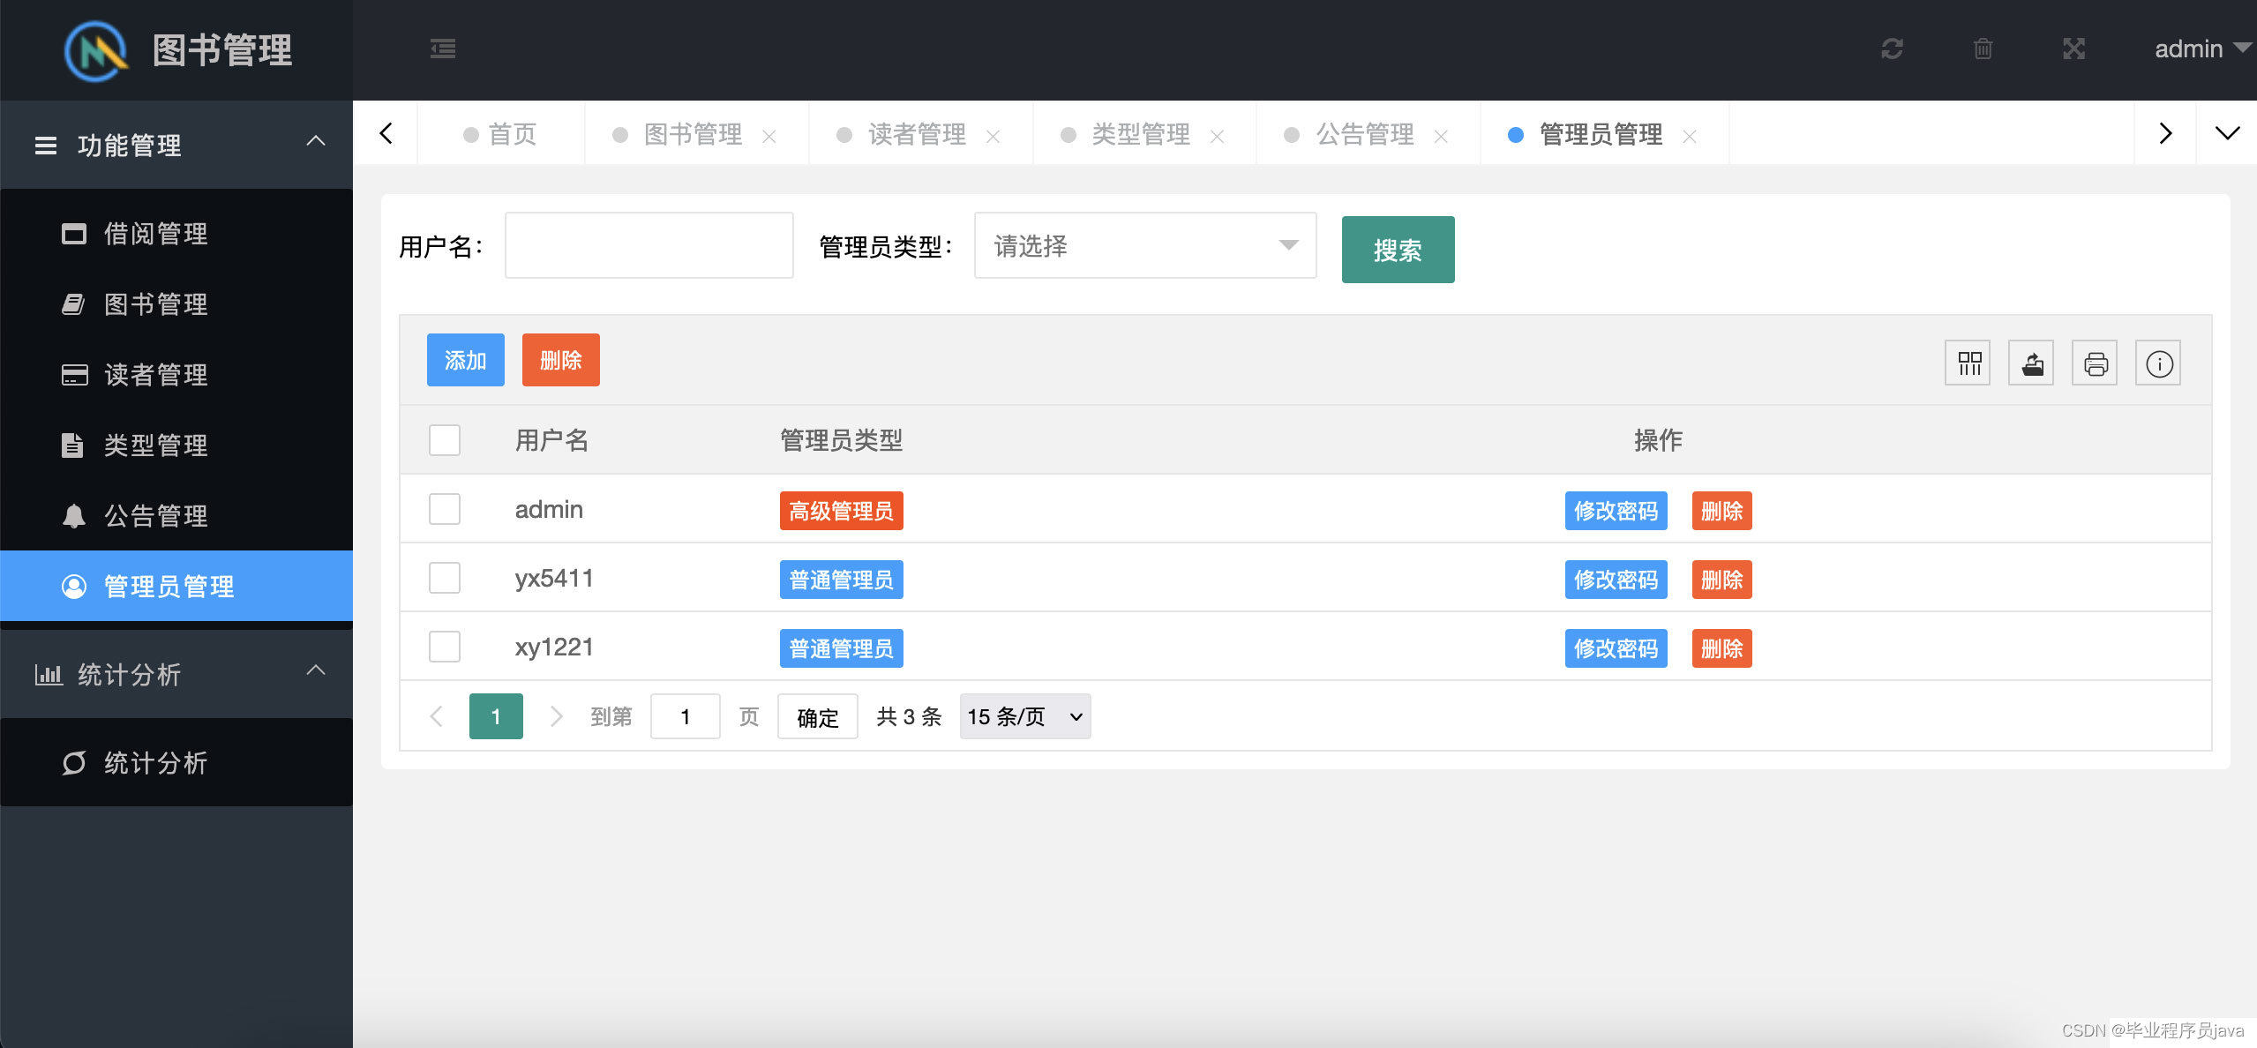Click the trash bin icon in header
Screen dimensions: 2257x1048
(x=1983, y=49)
